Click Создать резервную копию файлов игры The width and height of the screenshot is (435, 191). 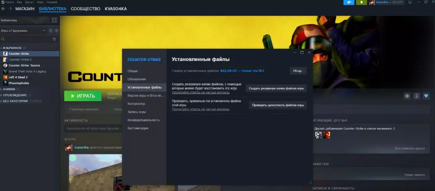tap(276, 88)
